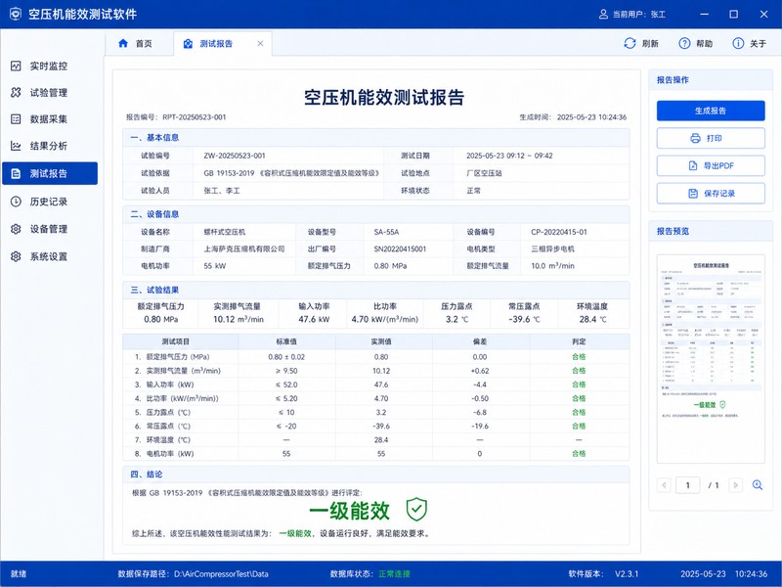The image size is (782, 587).
Task: Open 系统设置 in the sidebar
Action: click(50, 256)
